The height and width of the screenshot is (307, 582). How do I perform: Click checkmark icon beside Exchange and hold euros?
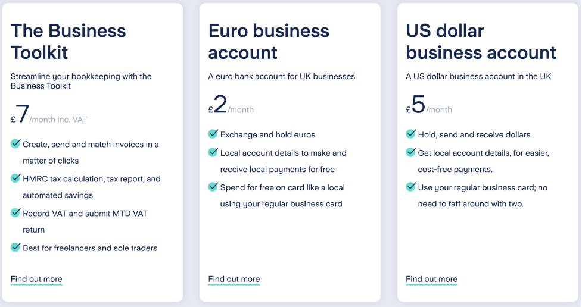(213, 134)
